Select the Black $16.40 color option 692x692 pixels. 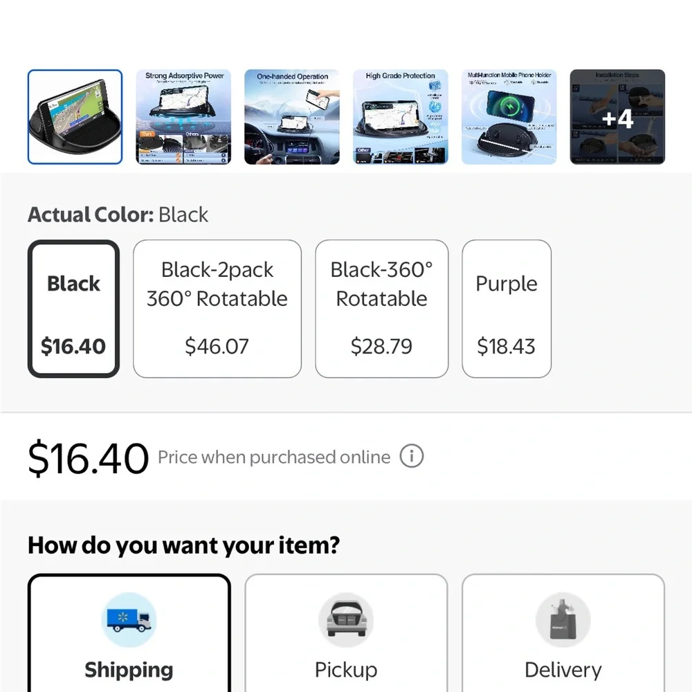point(74,309)
